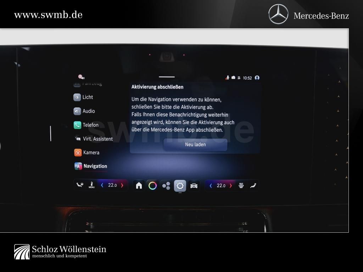Image resolution: width=363 pixels, height=272 pixels.
Task: Tap the microphone icon in the status bar
Action: pos(228,78)
